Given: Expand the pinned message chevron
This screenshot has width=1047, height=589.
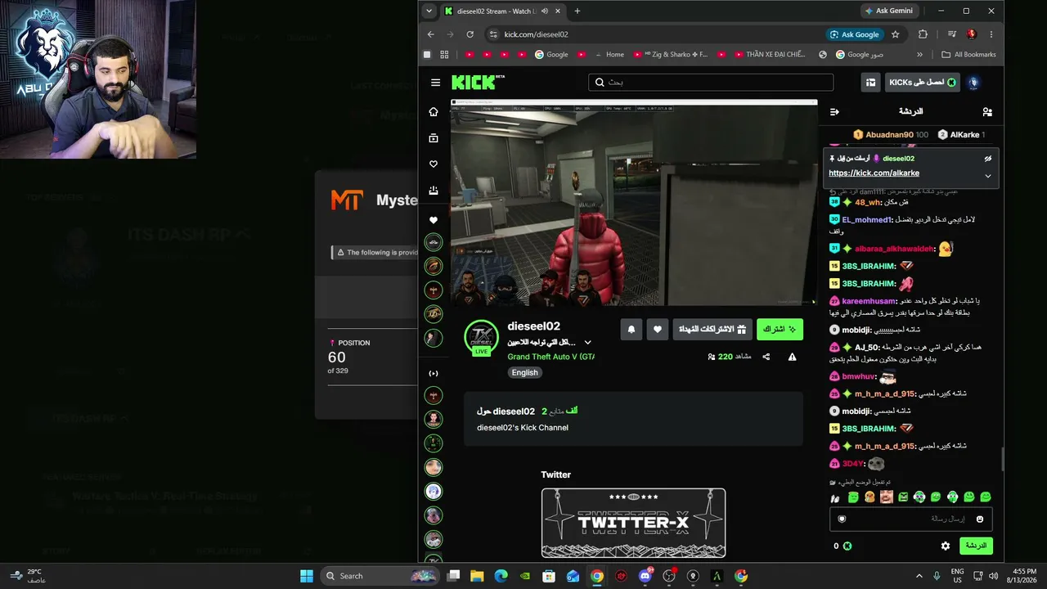Looking at the screenshot, I should click(x=988, y=176).
